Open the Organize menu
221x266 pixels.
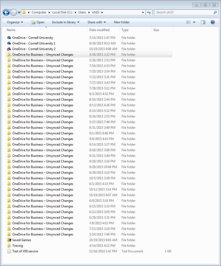[15, 22]
